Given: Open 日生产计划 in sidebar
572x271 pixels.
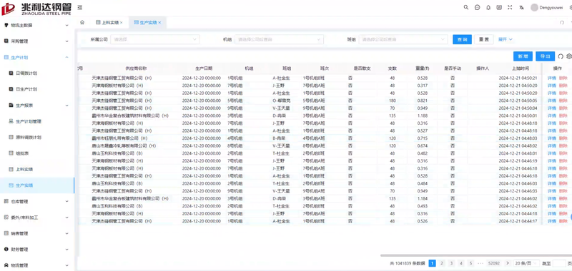Looking at the screenshot, I should [x=26, y=89].
